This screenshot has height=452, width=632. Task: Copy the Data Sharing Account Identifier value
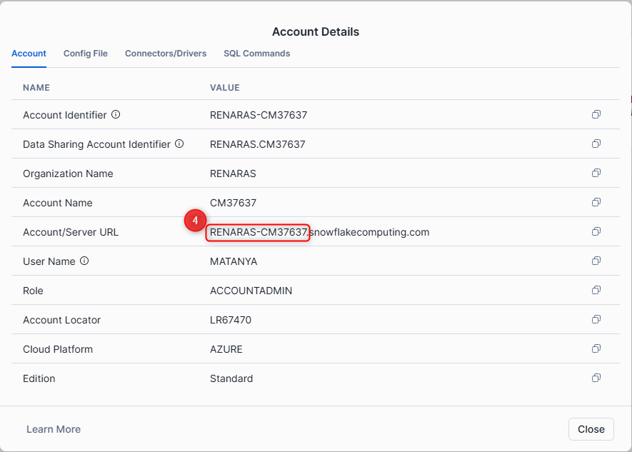(x=596, y=144)
